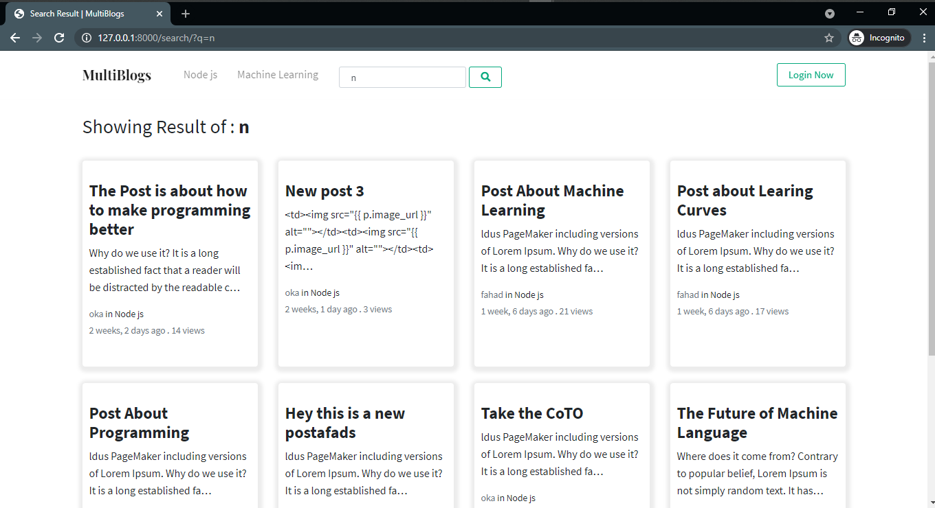This screenshot has height=508, width=935.
Task: Go back with browser back arrow
Action: (15, 38)
